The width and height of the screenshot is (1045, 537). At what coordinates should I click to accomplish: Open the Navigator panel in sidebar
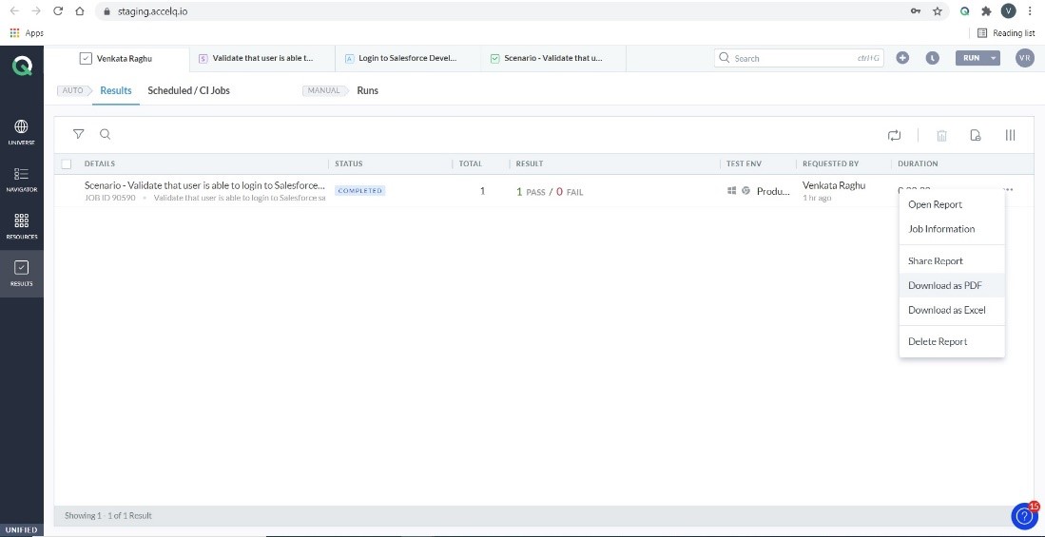click(x=21, y=179)
